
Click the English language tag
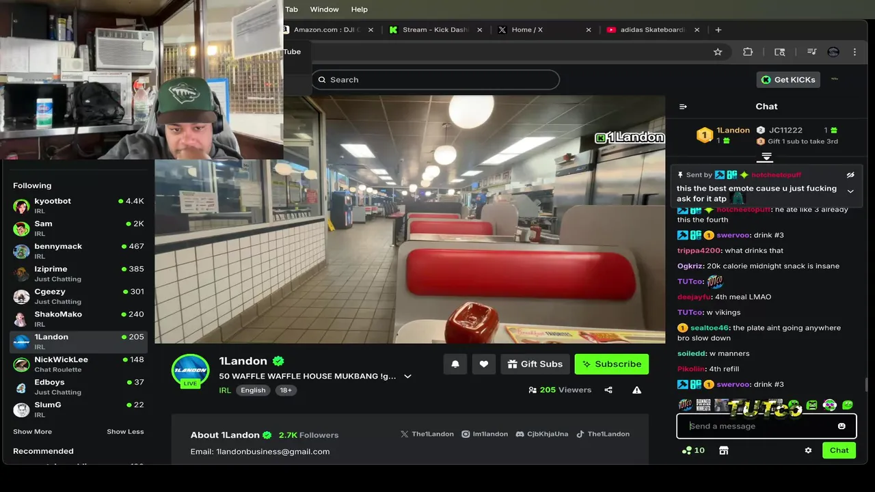point(253,390)
